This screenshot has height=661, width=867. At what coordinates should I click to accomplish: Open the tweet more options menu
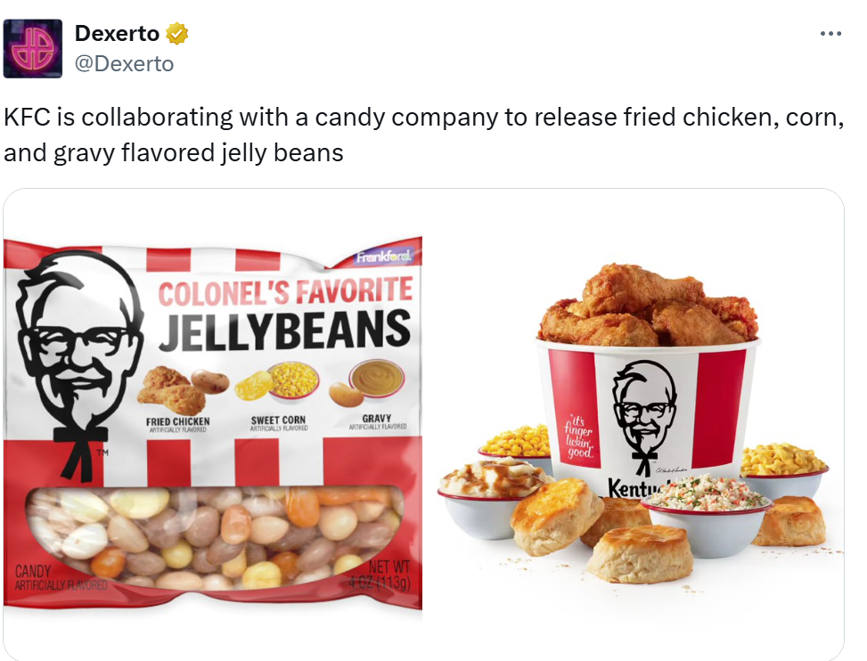point(830,34)
